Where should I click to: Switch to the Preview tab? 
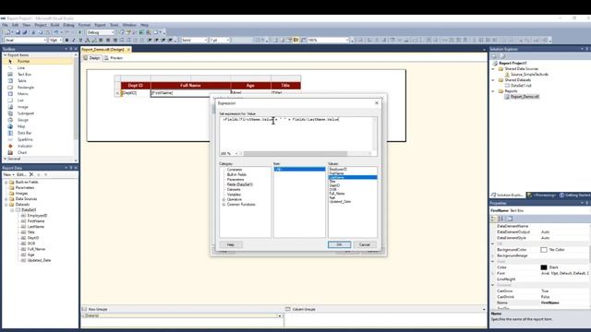click(114, 58)
